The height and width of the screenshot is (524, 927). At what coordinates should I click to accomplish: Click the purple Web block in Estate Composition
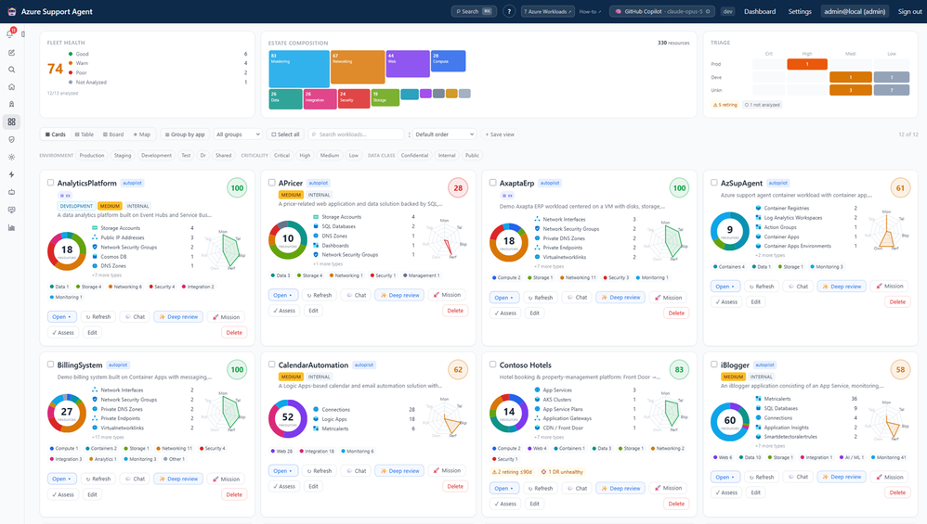click(408, 64)
